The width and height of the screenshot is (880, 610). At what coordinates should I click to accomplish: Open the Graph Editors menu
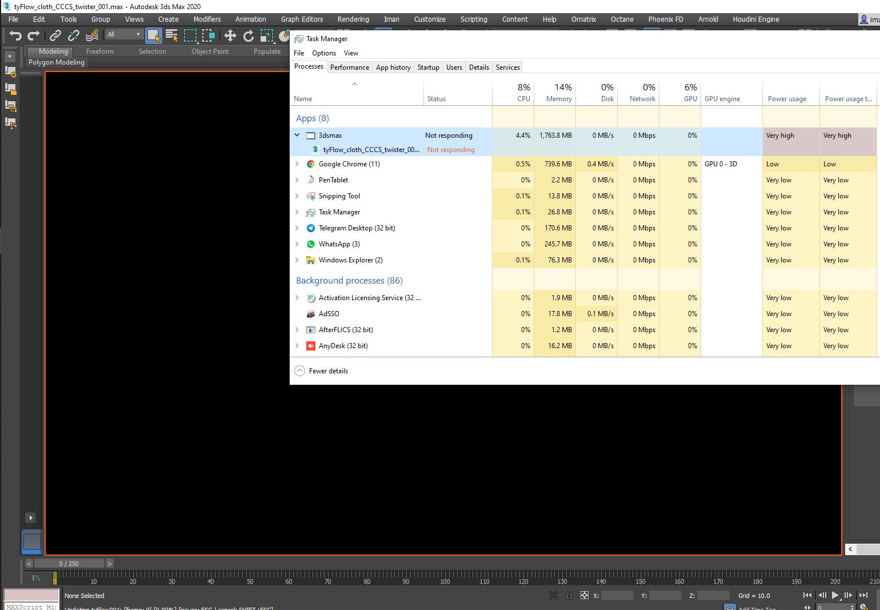point(302,19)
